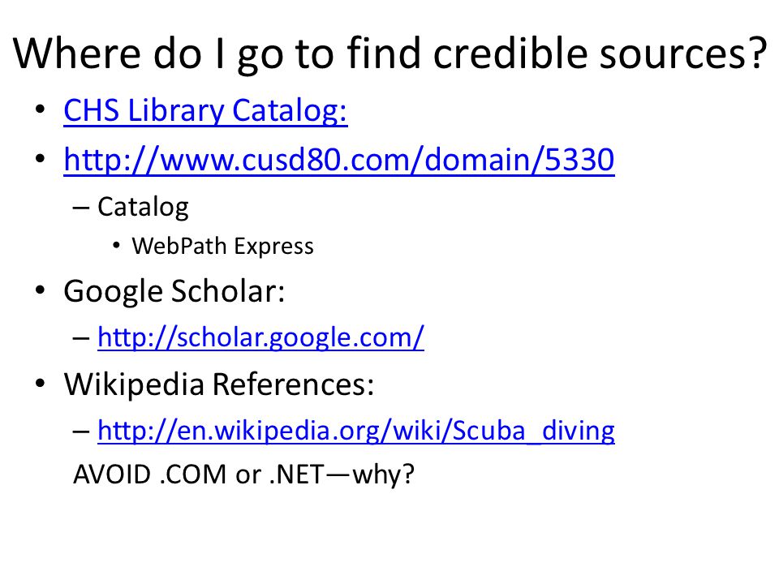Open the scholar.google.com hyperlink
The image size is (779, 584).
260,337
